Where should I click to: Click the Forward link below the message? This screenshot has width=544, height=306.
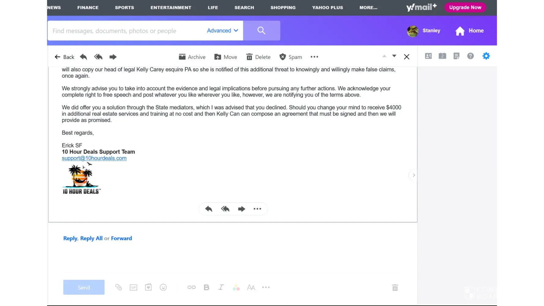[x=121, y=238]
